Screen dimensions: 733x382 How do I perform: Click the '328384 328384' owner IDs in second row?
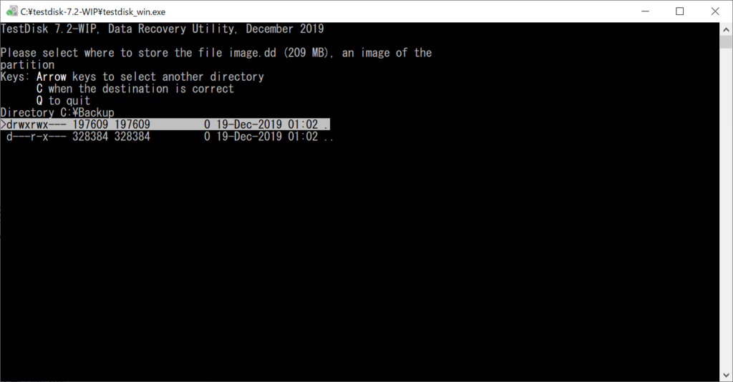pyautogui.click(x=111, y=137)
